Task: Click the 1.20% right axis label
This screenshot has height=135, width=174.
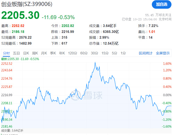Action: tap(167, 70)
